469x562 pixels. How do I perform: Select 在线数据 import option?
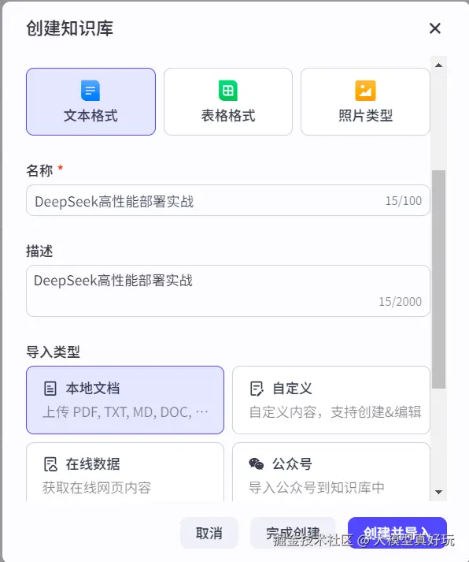(125, 472)
